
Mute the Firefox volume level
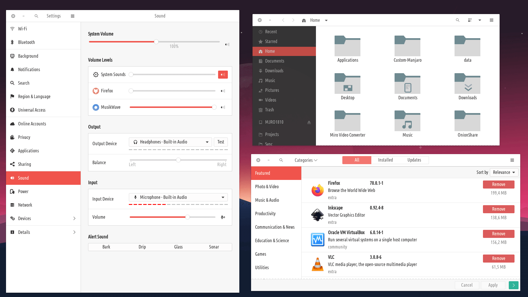[223, 91]
